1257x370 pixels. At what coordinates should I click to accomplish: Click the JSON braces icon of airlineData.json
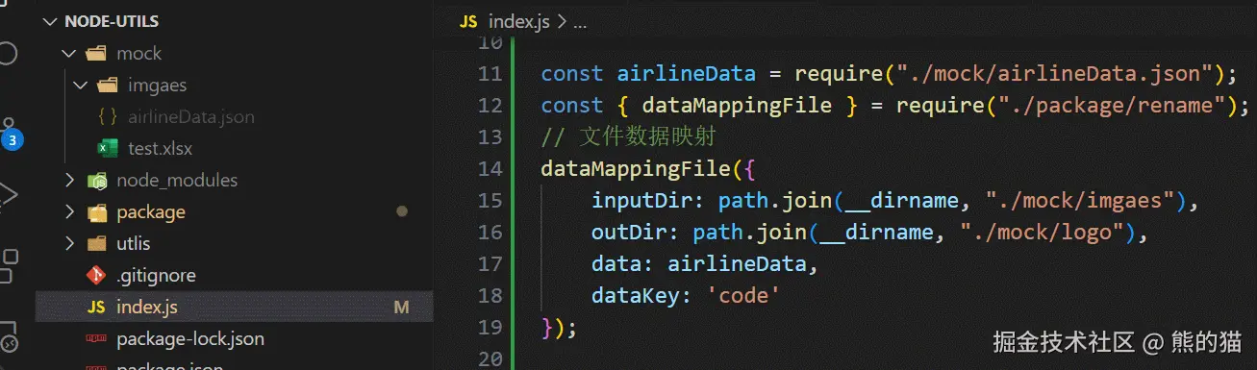coord(108,116)
